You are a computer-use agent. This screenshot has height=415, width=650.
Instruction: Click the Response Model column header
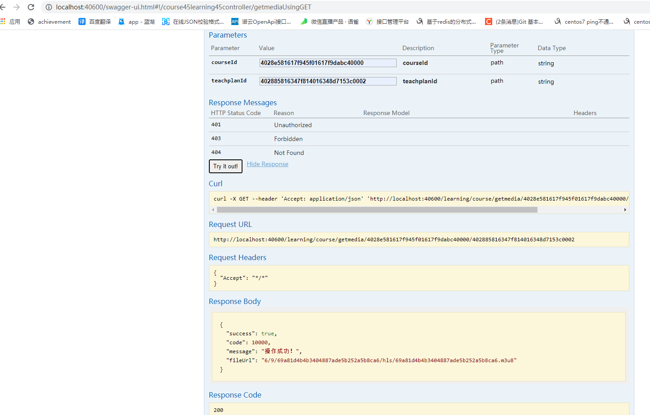[386, 113]
